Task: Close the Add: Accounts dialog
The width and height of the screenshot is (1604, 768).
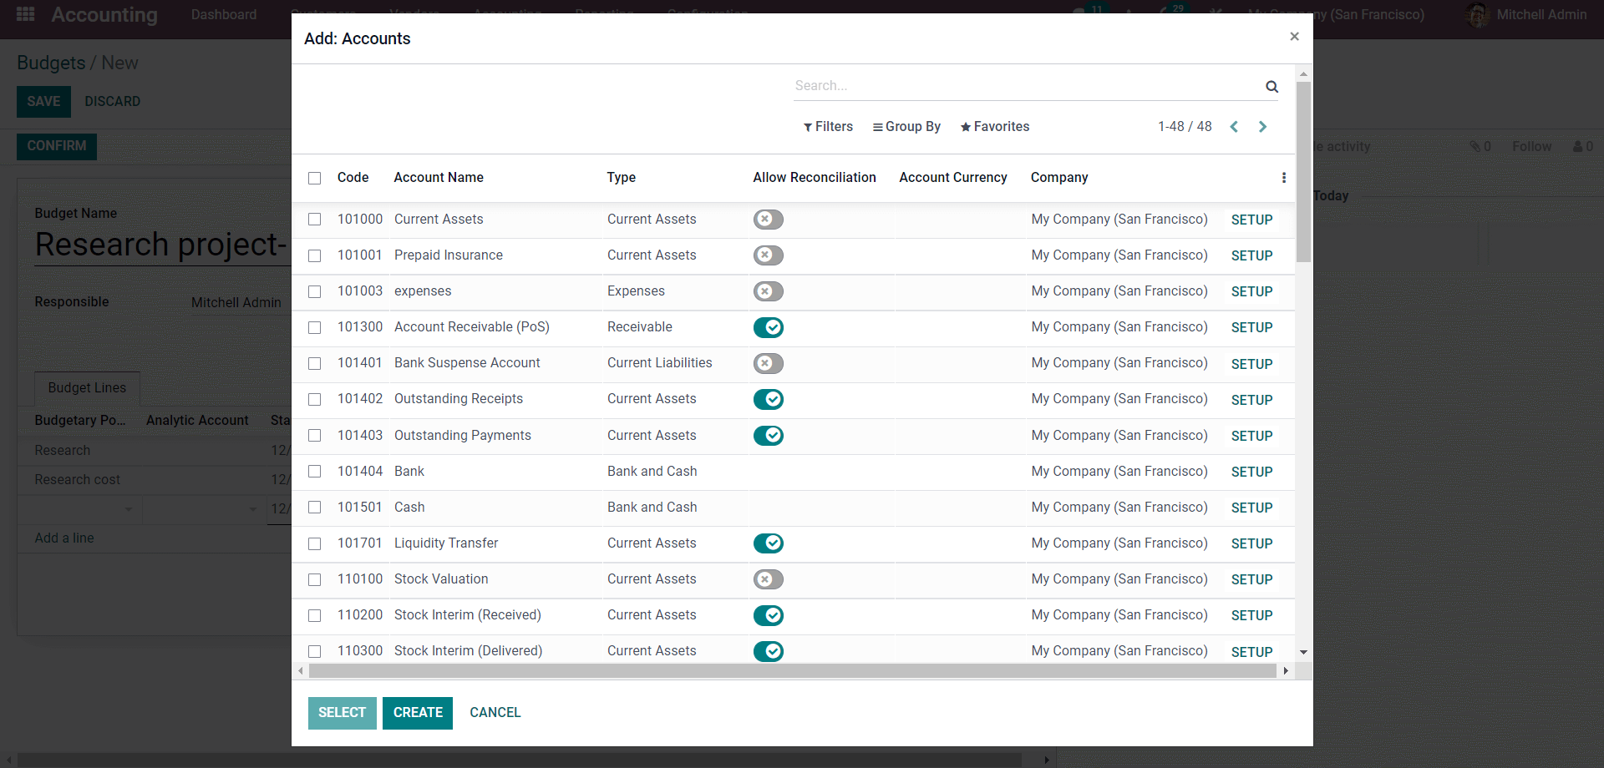Action: coord(1294,37)
